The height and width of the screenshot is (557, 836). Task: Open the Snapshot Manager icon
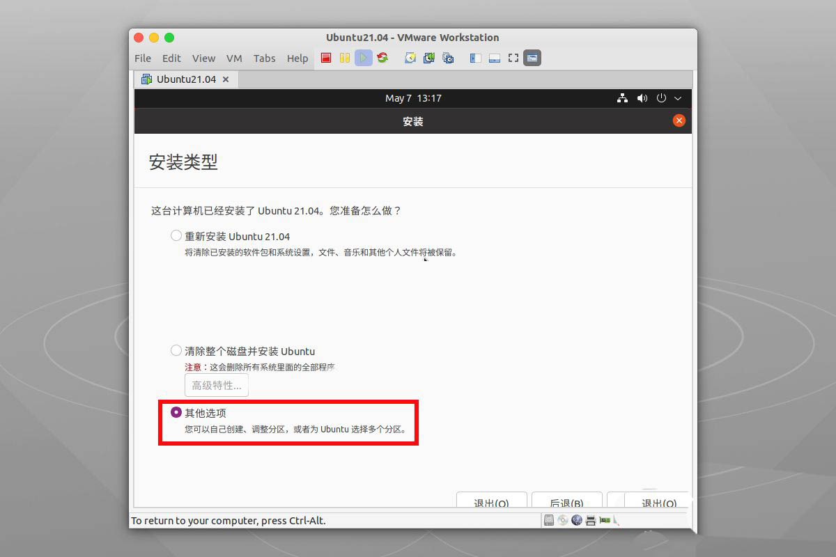pos(448,58)
